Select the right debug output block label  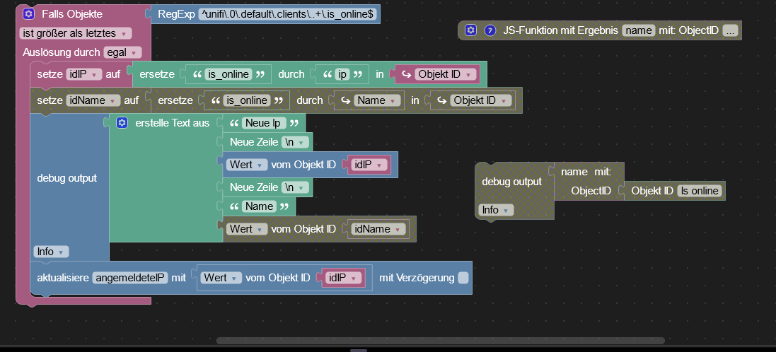(x=511, y=182)
